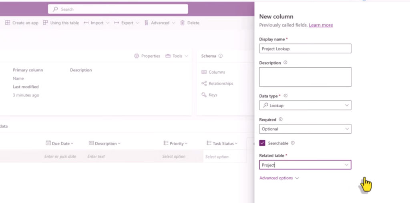This screenshot has width=410, height=203.
Task: Click the top Search box
Action: (118, 9)
